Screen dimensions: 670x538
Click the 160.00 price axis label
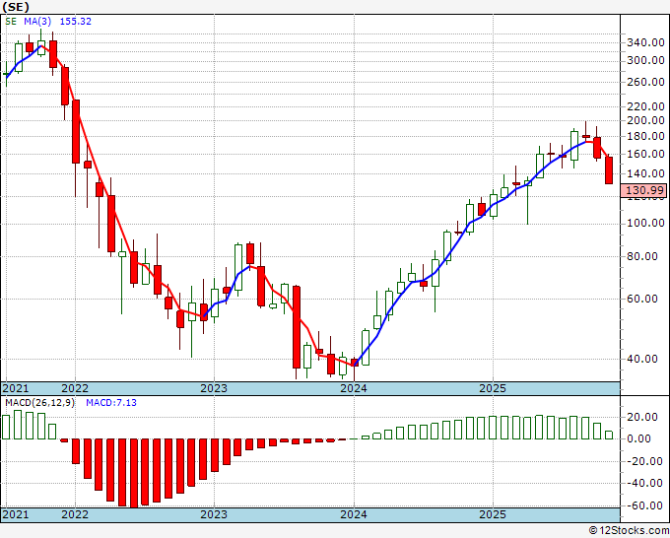click(645, 154)
